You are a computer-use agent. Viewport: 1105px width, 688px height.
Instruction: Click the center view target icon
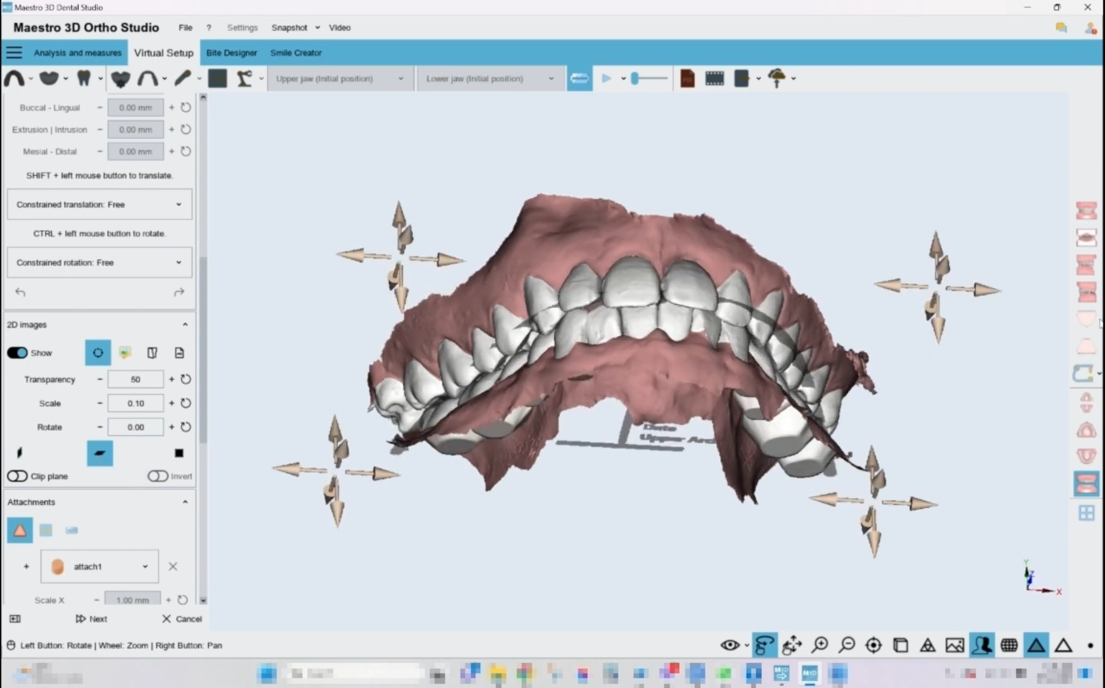tap(874, 645)
